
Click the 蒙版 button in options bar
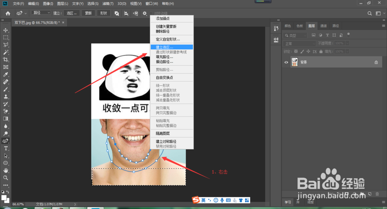(88, 13)
